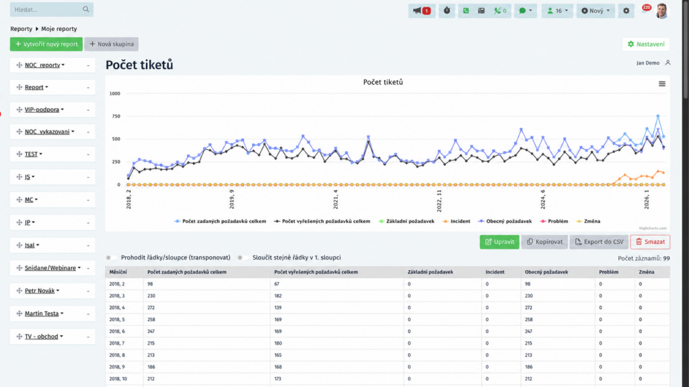This screenshot has width=689, height=387.
Task: Expand the Snidane/Webinare group
Action: click(x=52, y=267)
